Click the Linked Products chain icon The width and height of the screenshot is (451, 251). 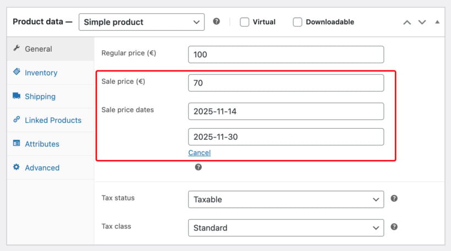click(16, 119)
